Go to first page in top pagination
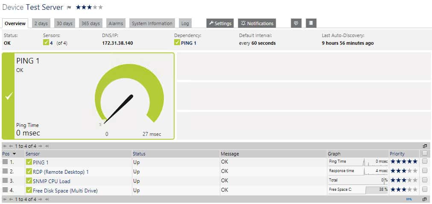 5,146
